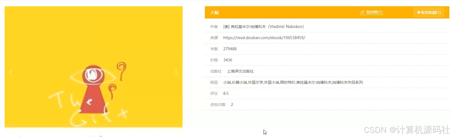Image resolution: width=451 pixels, height=138 pixels.
Task: Click the 价格 field label
Action: [x=214, y=60]
